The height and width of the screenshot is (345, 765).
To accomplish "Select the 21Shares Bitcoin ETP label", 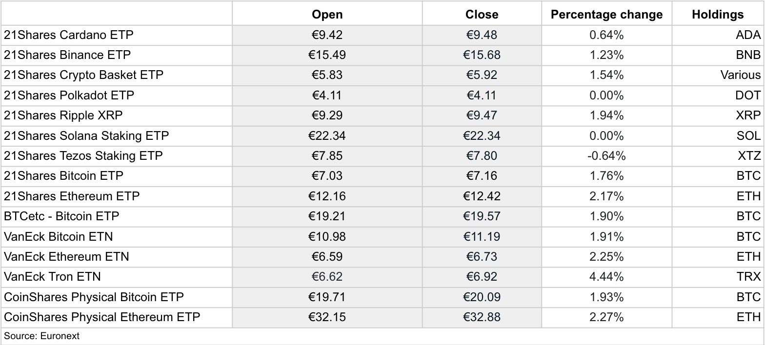I will tap(64, 176).
